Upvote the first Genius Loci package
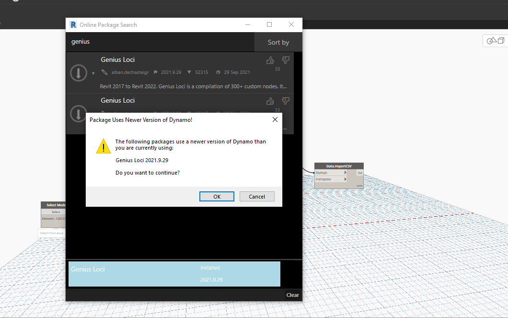Image resolution: width=508 pixels, height=318 pixels. pos(270,60)
